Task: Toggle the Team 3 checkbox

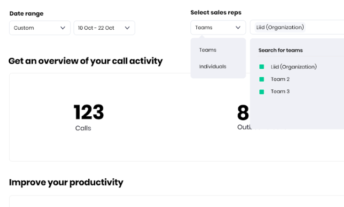Action: click(262, 92)
